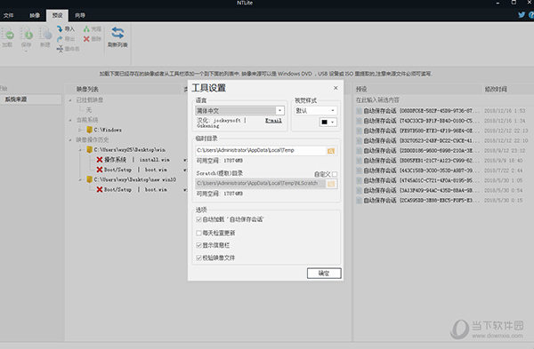Toggle 自动加载 '自动保存会话' checkbox
Viewport: 534px width, 349px height.
coord(198,219)
